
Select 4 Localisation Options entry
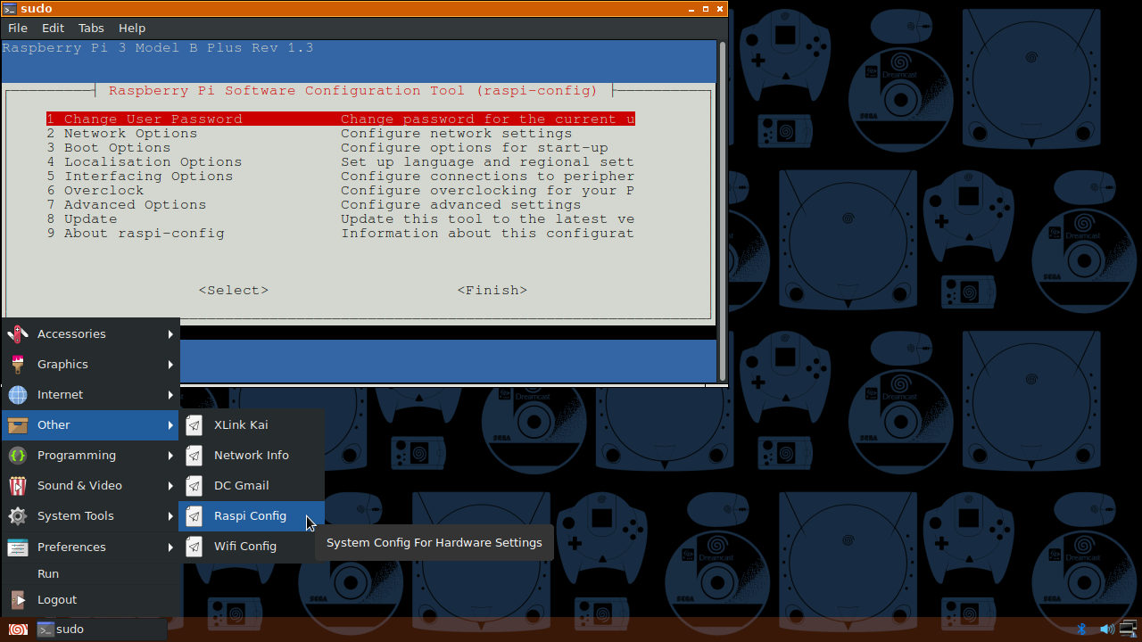coord(341,162)
